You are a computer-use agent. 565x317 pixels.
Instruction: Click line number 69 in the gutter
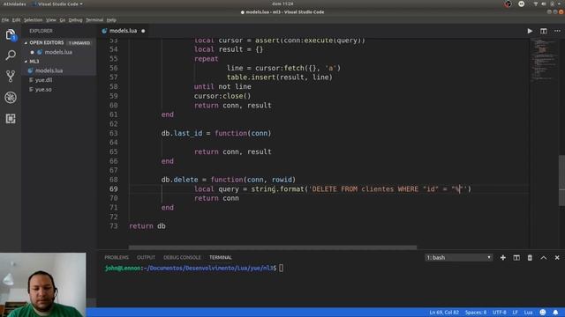pyautogui.click(x=114, y=189)
